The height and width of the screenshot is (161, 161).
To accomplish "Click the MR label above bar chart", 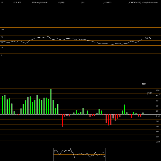I will pos(144,84).
